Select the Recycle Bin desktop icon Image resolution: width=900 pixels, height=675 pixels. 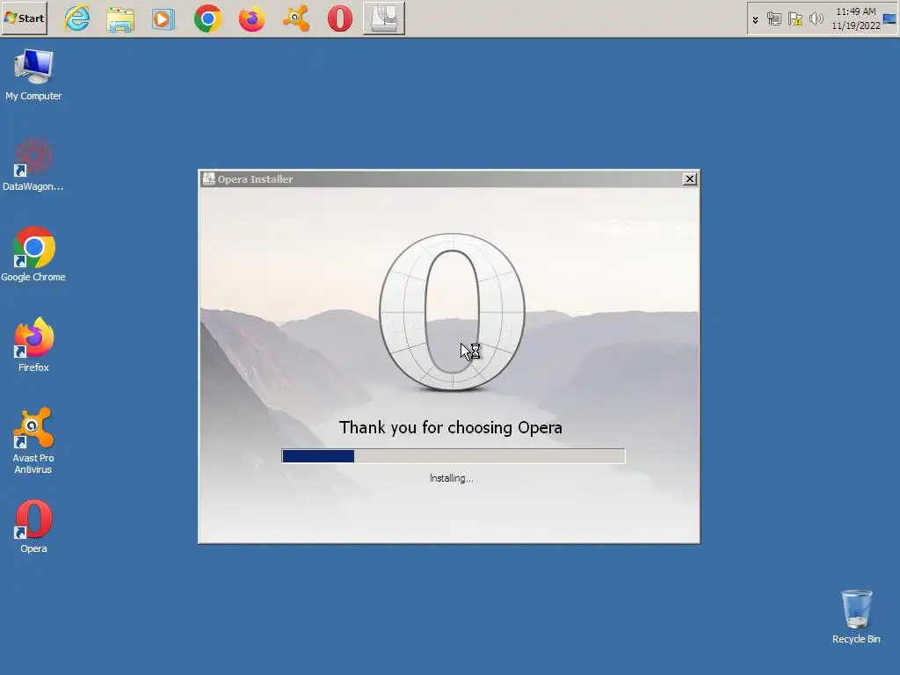pyautogui.click(x=856, y=617)
